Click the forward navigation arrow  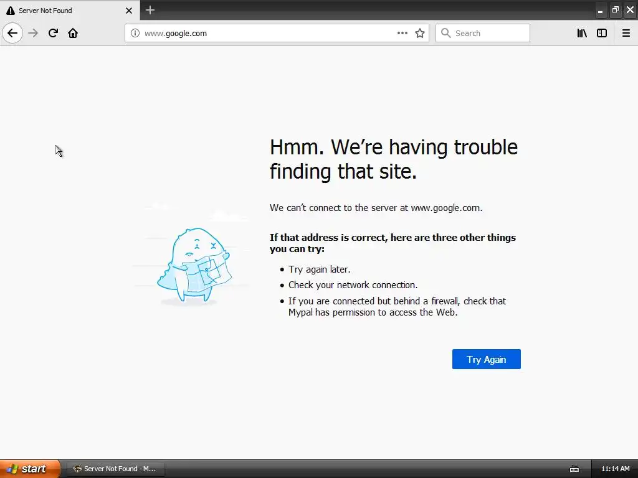(33, 33)
